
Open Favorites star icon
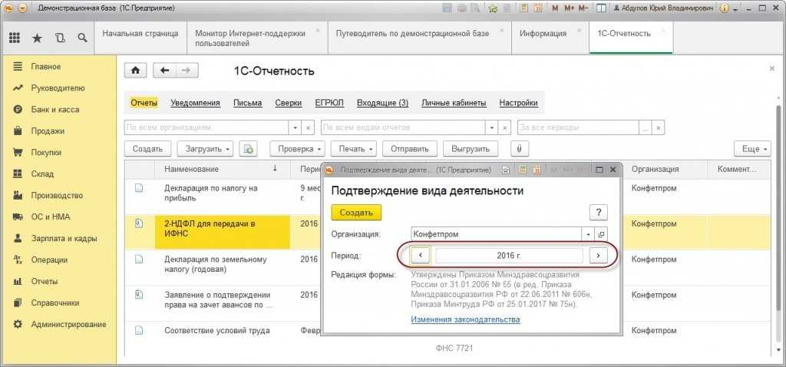[x=37, y=38]
